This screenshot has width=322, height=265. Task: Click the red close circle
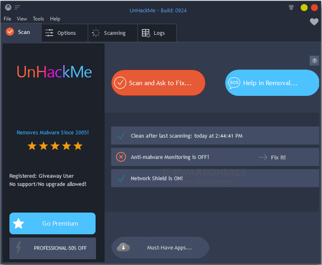pos(314,8)
